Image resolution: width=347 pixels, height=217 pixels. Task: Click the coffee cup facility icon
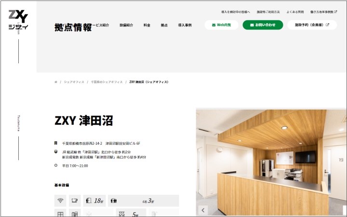75,201
